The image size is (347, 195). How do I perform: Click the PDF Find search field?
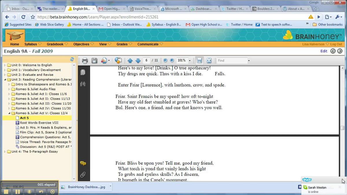tap(232, 60)
